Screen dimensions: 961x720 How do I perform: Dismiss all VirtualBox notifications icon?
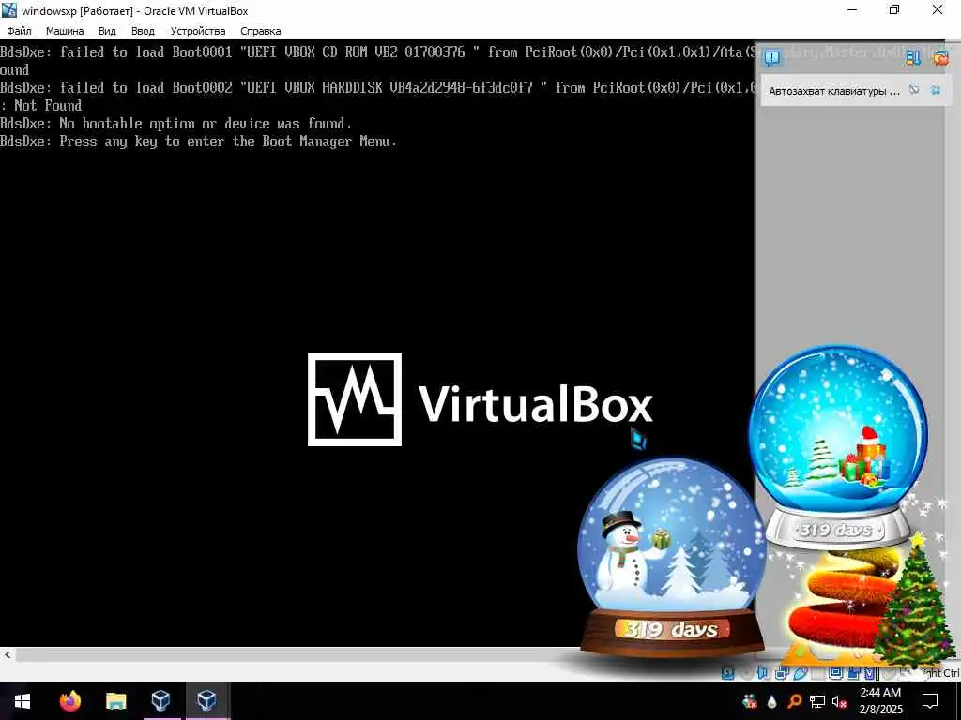click(940, 57)
